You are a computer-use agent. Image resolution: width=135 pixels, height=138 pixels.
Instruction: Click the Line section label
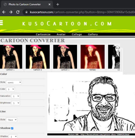[x=3, y=111]
